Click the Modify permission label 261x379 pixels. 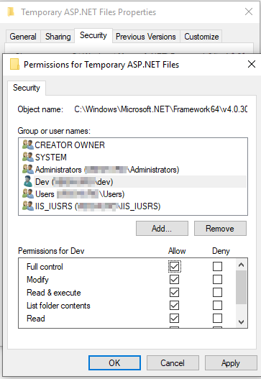pos(37,280)
